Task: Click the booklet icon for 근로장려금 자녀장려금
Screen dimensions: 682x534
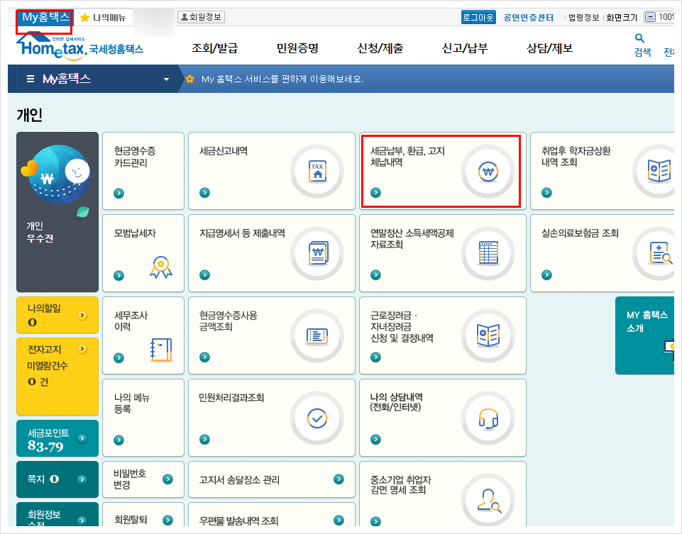Action: click(x=488, y=335)
